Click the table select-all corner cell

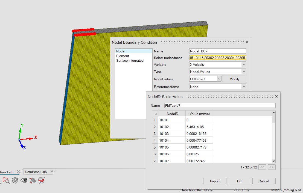(155, 114)
